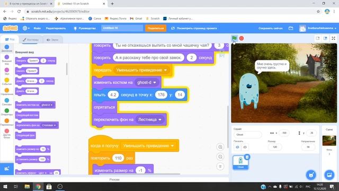
Task: Switch to the Костюмы tab
Action: point(31,40)
